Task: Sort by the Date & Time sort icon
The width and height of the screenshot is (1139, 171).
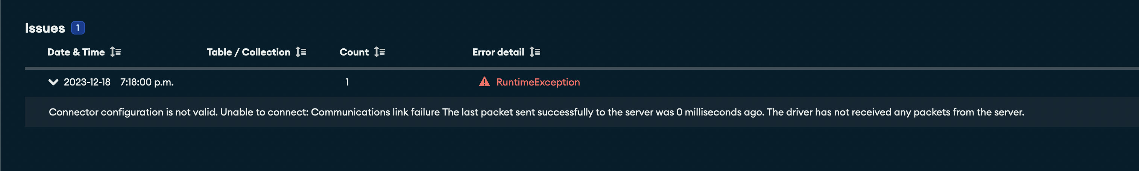Action: pos(115,52)
